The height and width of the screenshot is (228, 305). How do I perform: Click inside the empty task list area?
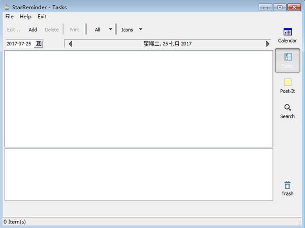138,99
